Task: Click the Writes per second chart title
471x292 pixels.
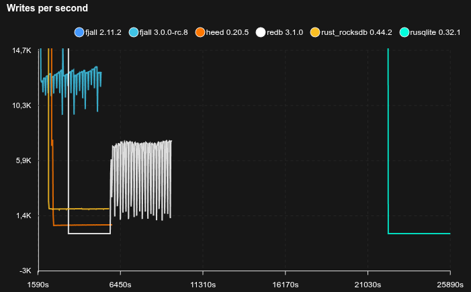Action: coord(47,8)
